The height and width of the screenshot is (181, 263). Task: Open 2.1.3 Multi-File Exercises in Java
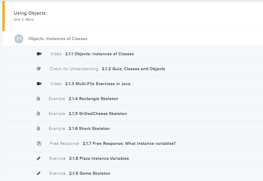[97, 84]
